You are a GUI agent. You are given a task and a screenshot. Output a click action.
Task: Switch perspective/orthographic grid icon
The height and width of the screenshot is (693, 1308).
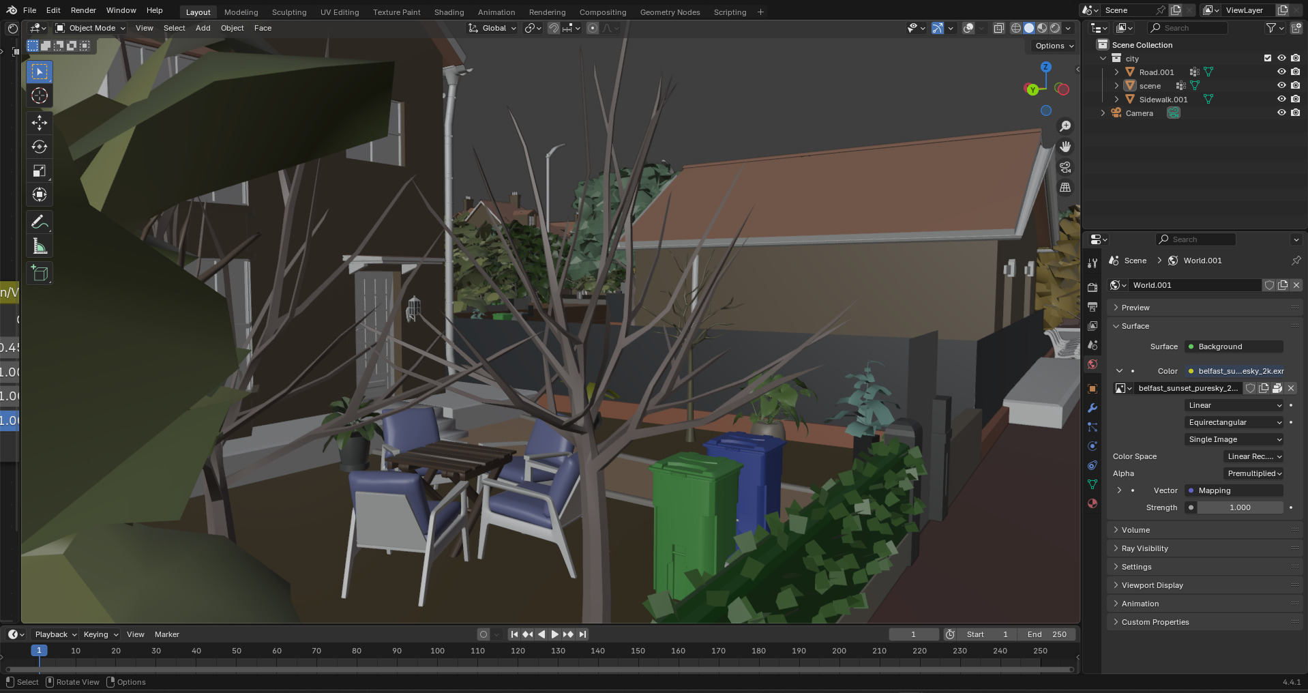coord(1065,188)
